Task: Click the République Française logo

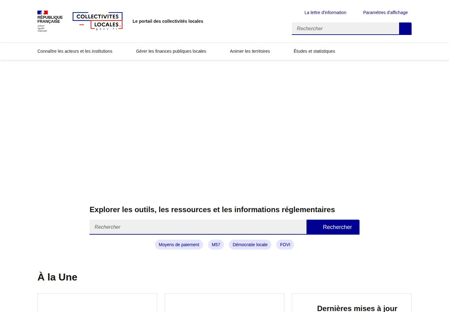Action: tap(50, 21)
